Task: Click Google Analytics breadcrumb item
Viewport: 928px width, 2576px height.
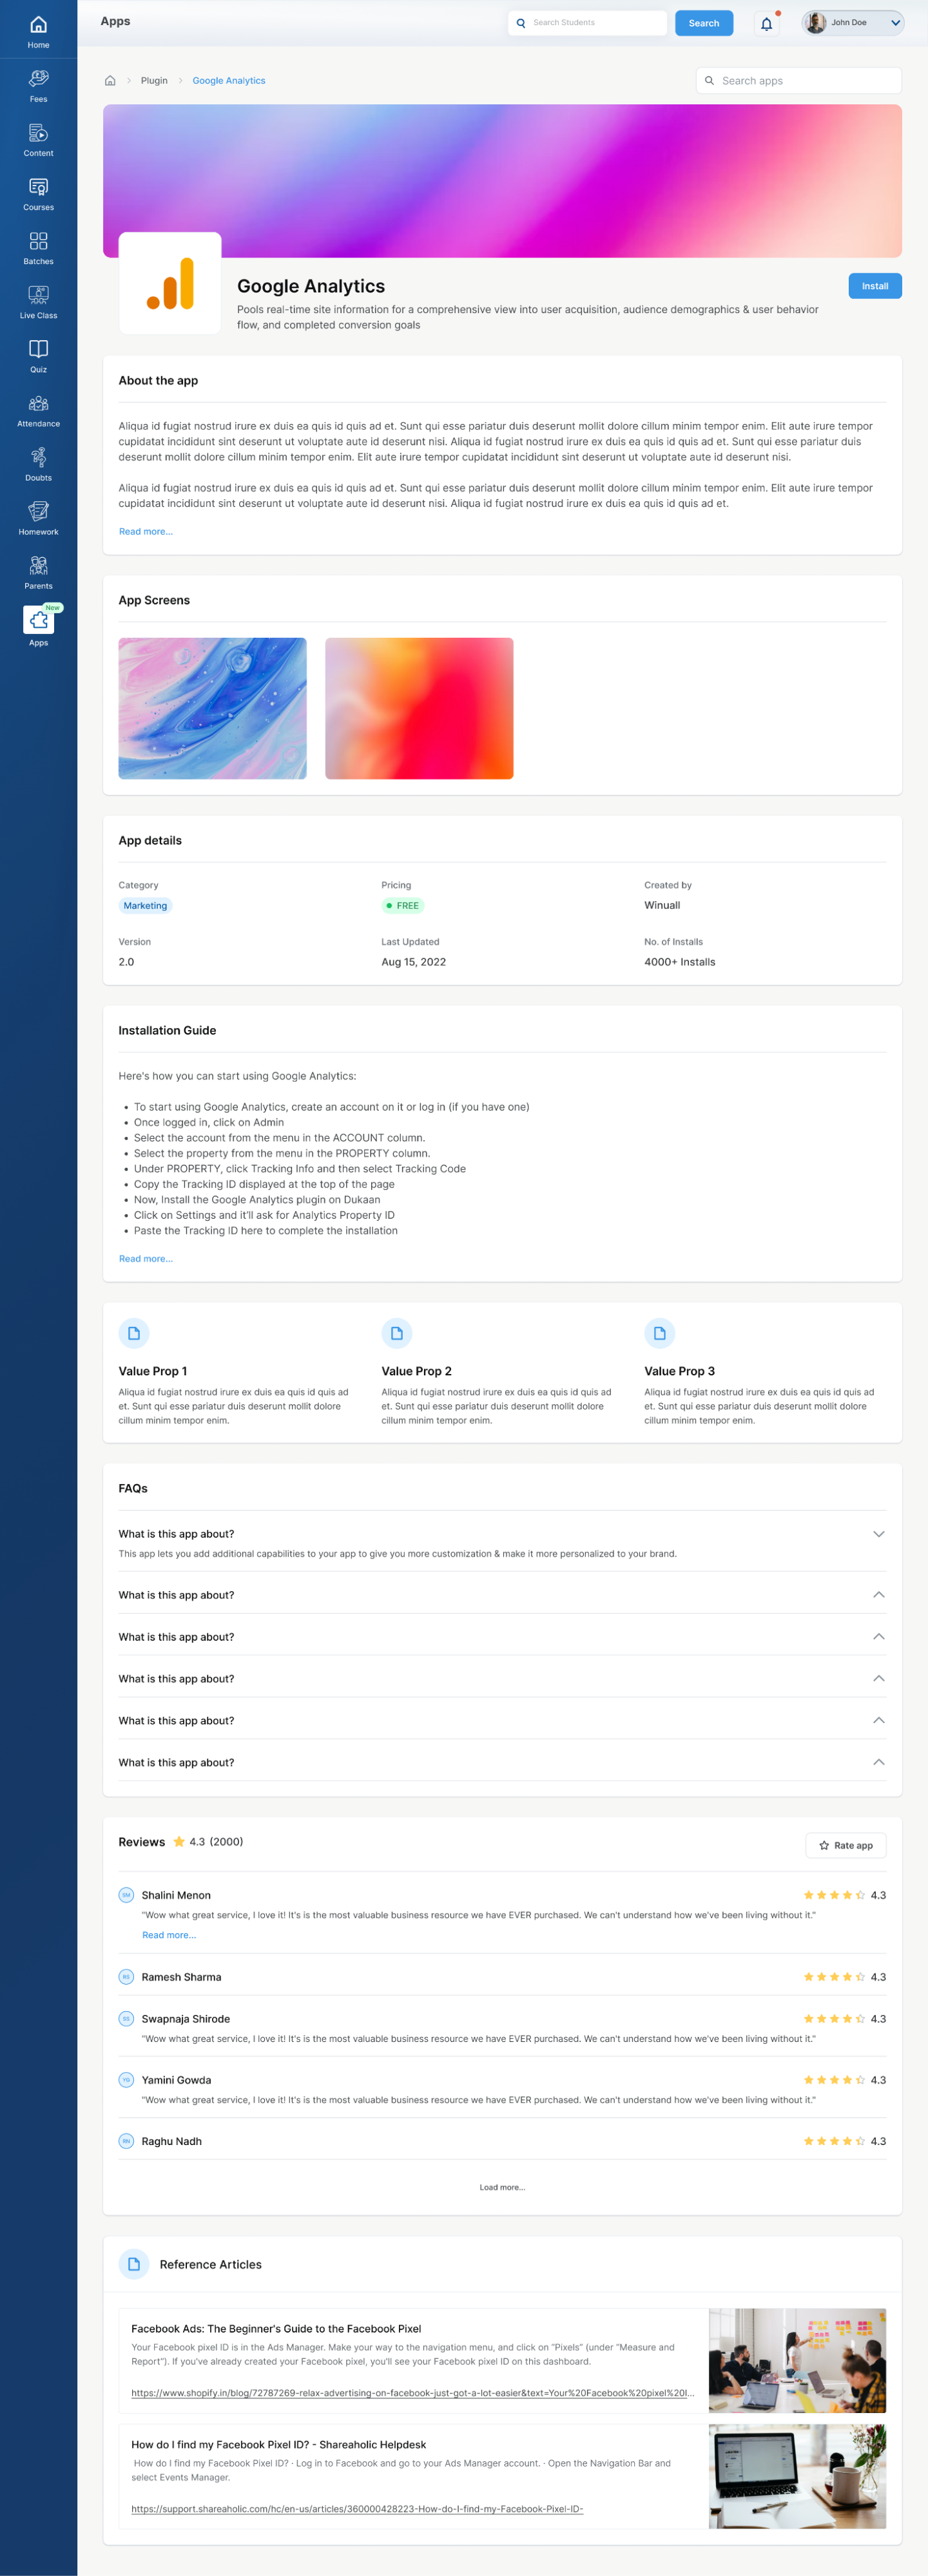Action: (x=229, y=80)
